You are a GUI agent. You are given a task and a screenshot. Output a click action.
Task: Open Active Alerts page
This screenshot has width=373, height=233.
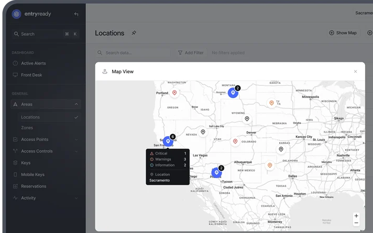pyautogui.click(x=33, y=63)
